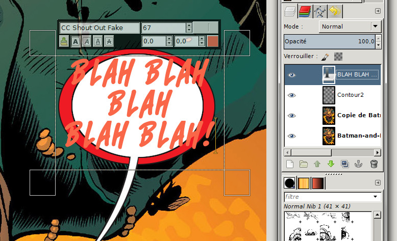The image size is (397, 241).
Task: Increase kerning with up arrow
Action: click(202, 39)
